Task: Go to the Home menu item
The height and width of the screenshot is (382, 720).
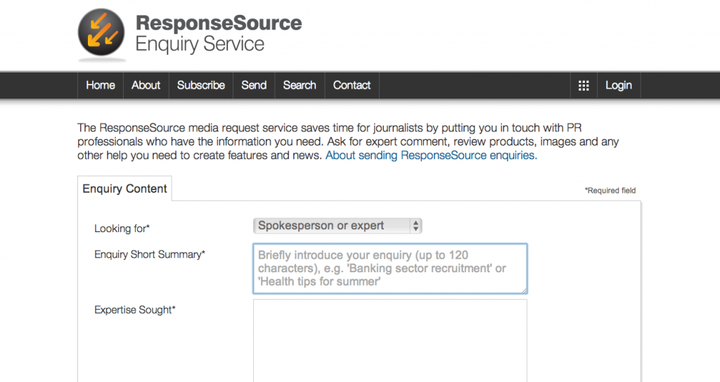Action: (101, 86)
